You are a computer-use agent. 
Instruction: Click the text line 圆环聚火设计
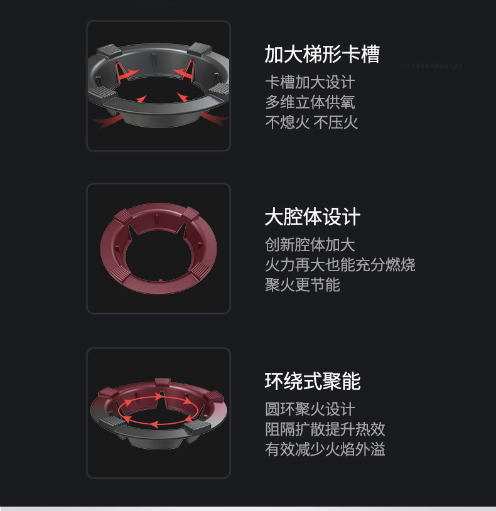[x=310, y=409]
